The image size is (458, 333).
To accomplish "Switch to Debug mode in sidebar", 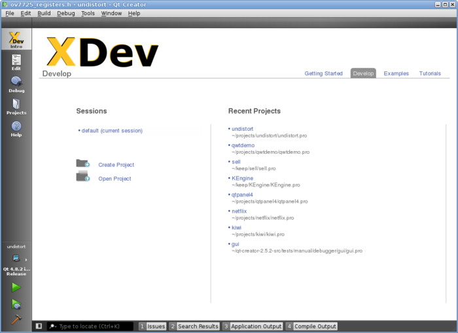I will (x=16, y=84).
